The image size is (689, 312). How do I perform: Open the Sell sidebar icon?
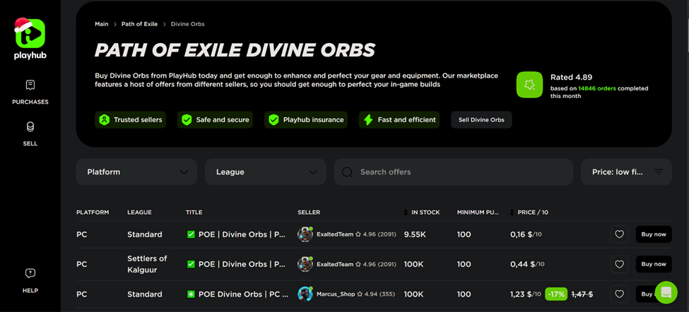(x=30, y=127)
